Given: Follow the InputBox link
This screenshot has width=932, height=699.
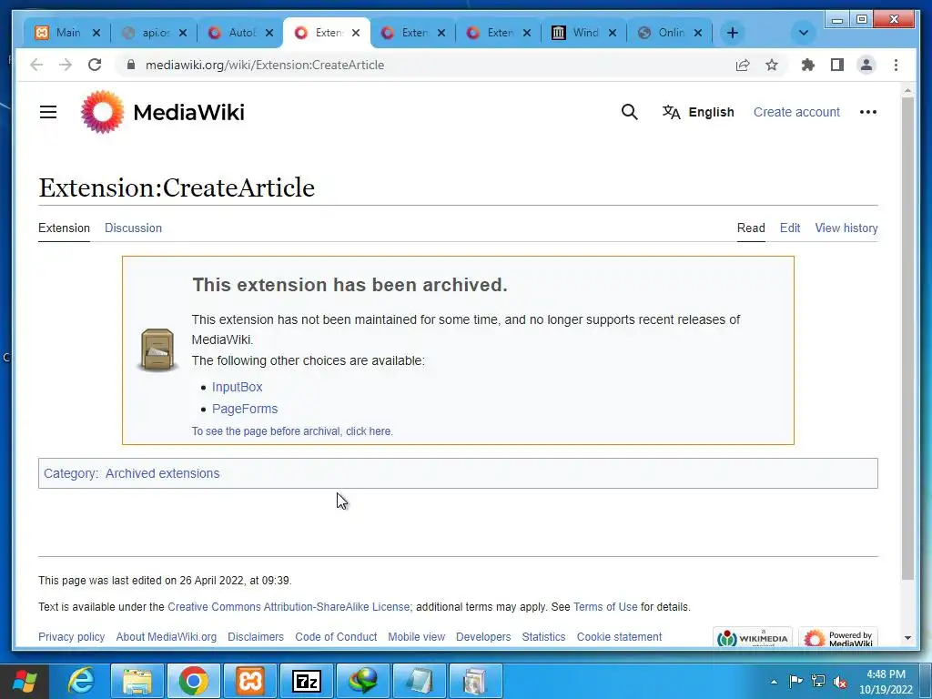Looking at the screenshot, I should 238,387.
